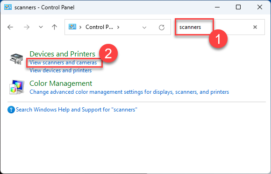Open Change advanced color management settings
Screen dimensions: 271x174
(129, 92)
